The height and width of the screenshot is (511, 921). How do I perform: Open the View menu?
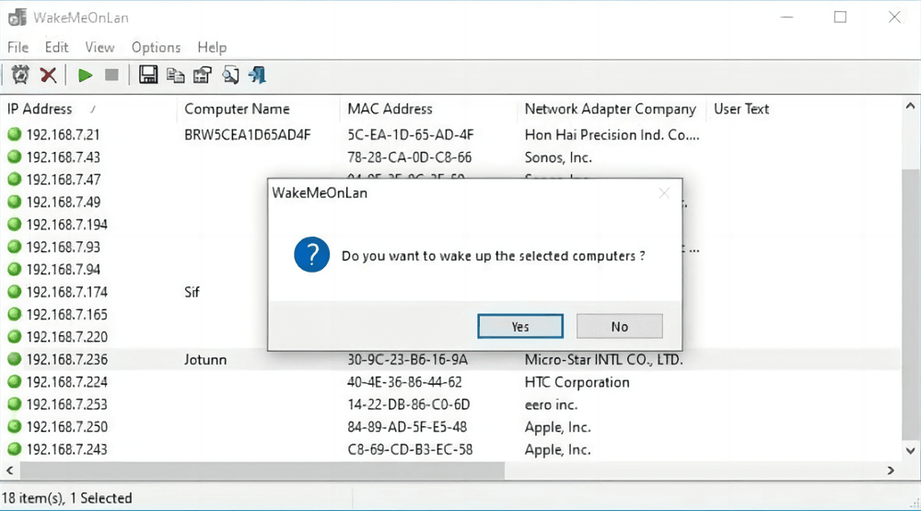point(99,47)
